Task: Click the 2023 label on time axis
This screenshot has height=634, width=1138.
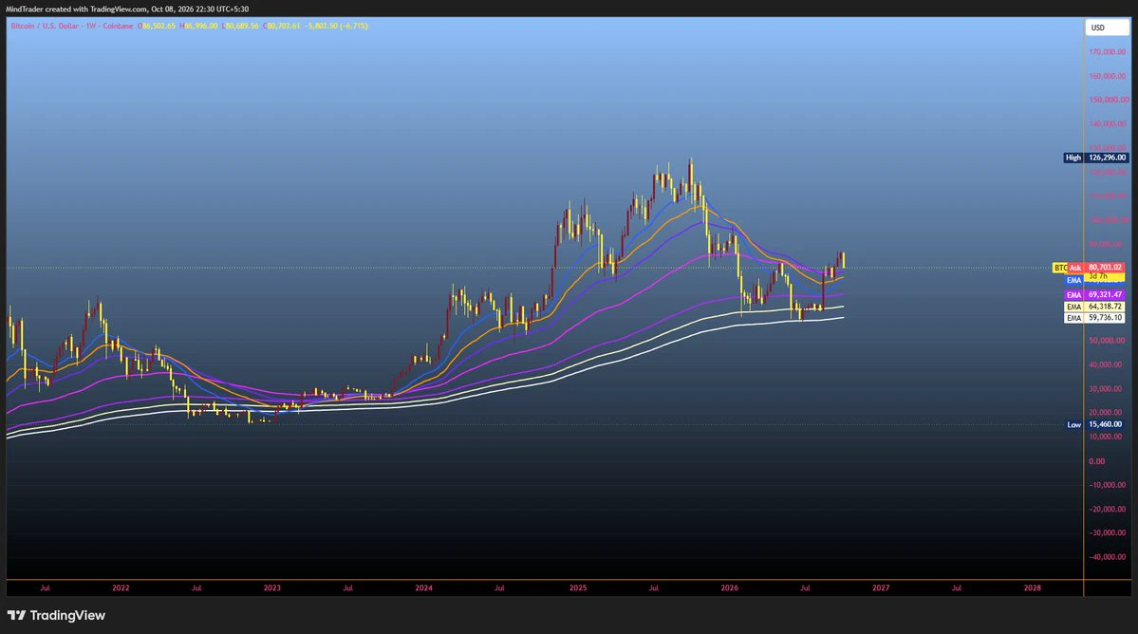Action: [x=272, y=588]
